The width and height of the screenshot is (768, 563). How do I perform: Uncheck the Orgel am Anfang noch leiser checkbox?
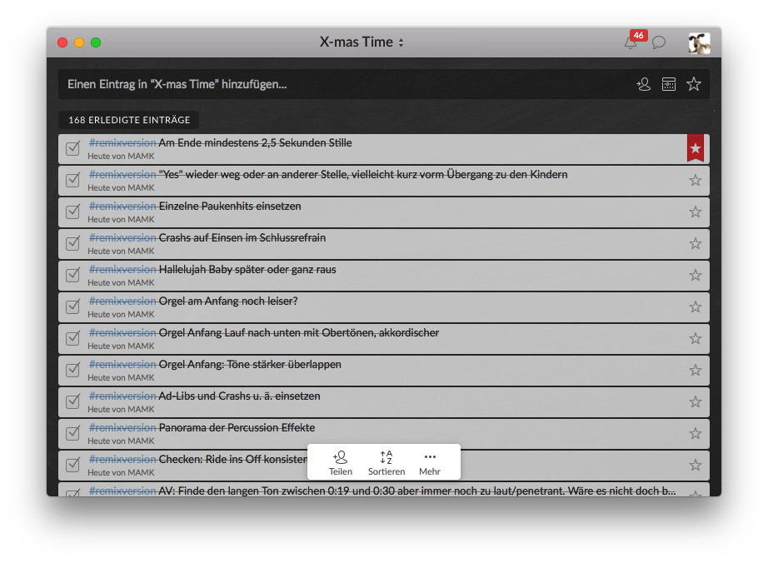[x=73, y=306]
